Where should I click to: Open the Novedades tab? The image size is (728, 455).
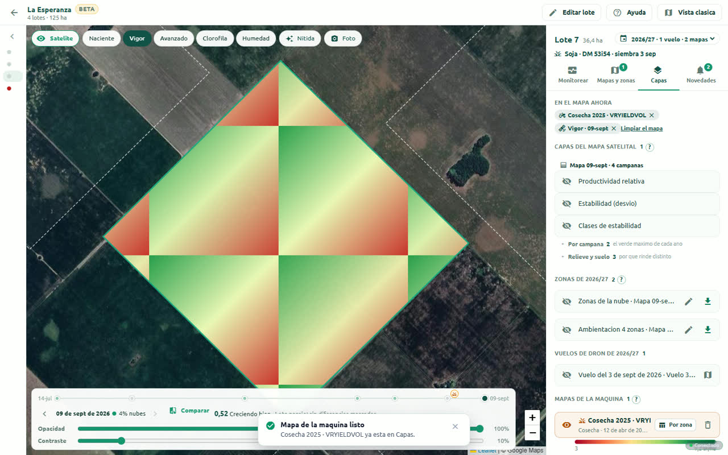[701, 75]
